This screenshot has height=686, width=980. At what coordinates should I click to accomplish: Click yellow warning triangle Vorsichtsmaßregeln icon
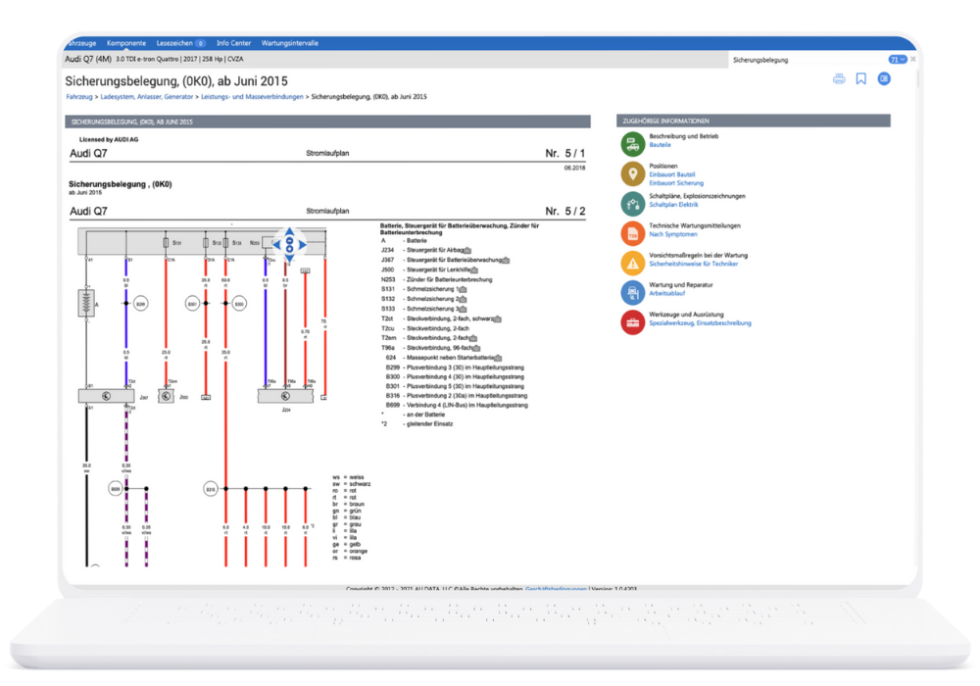tap(632, 263)
